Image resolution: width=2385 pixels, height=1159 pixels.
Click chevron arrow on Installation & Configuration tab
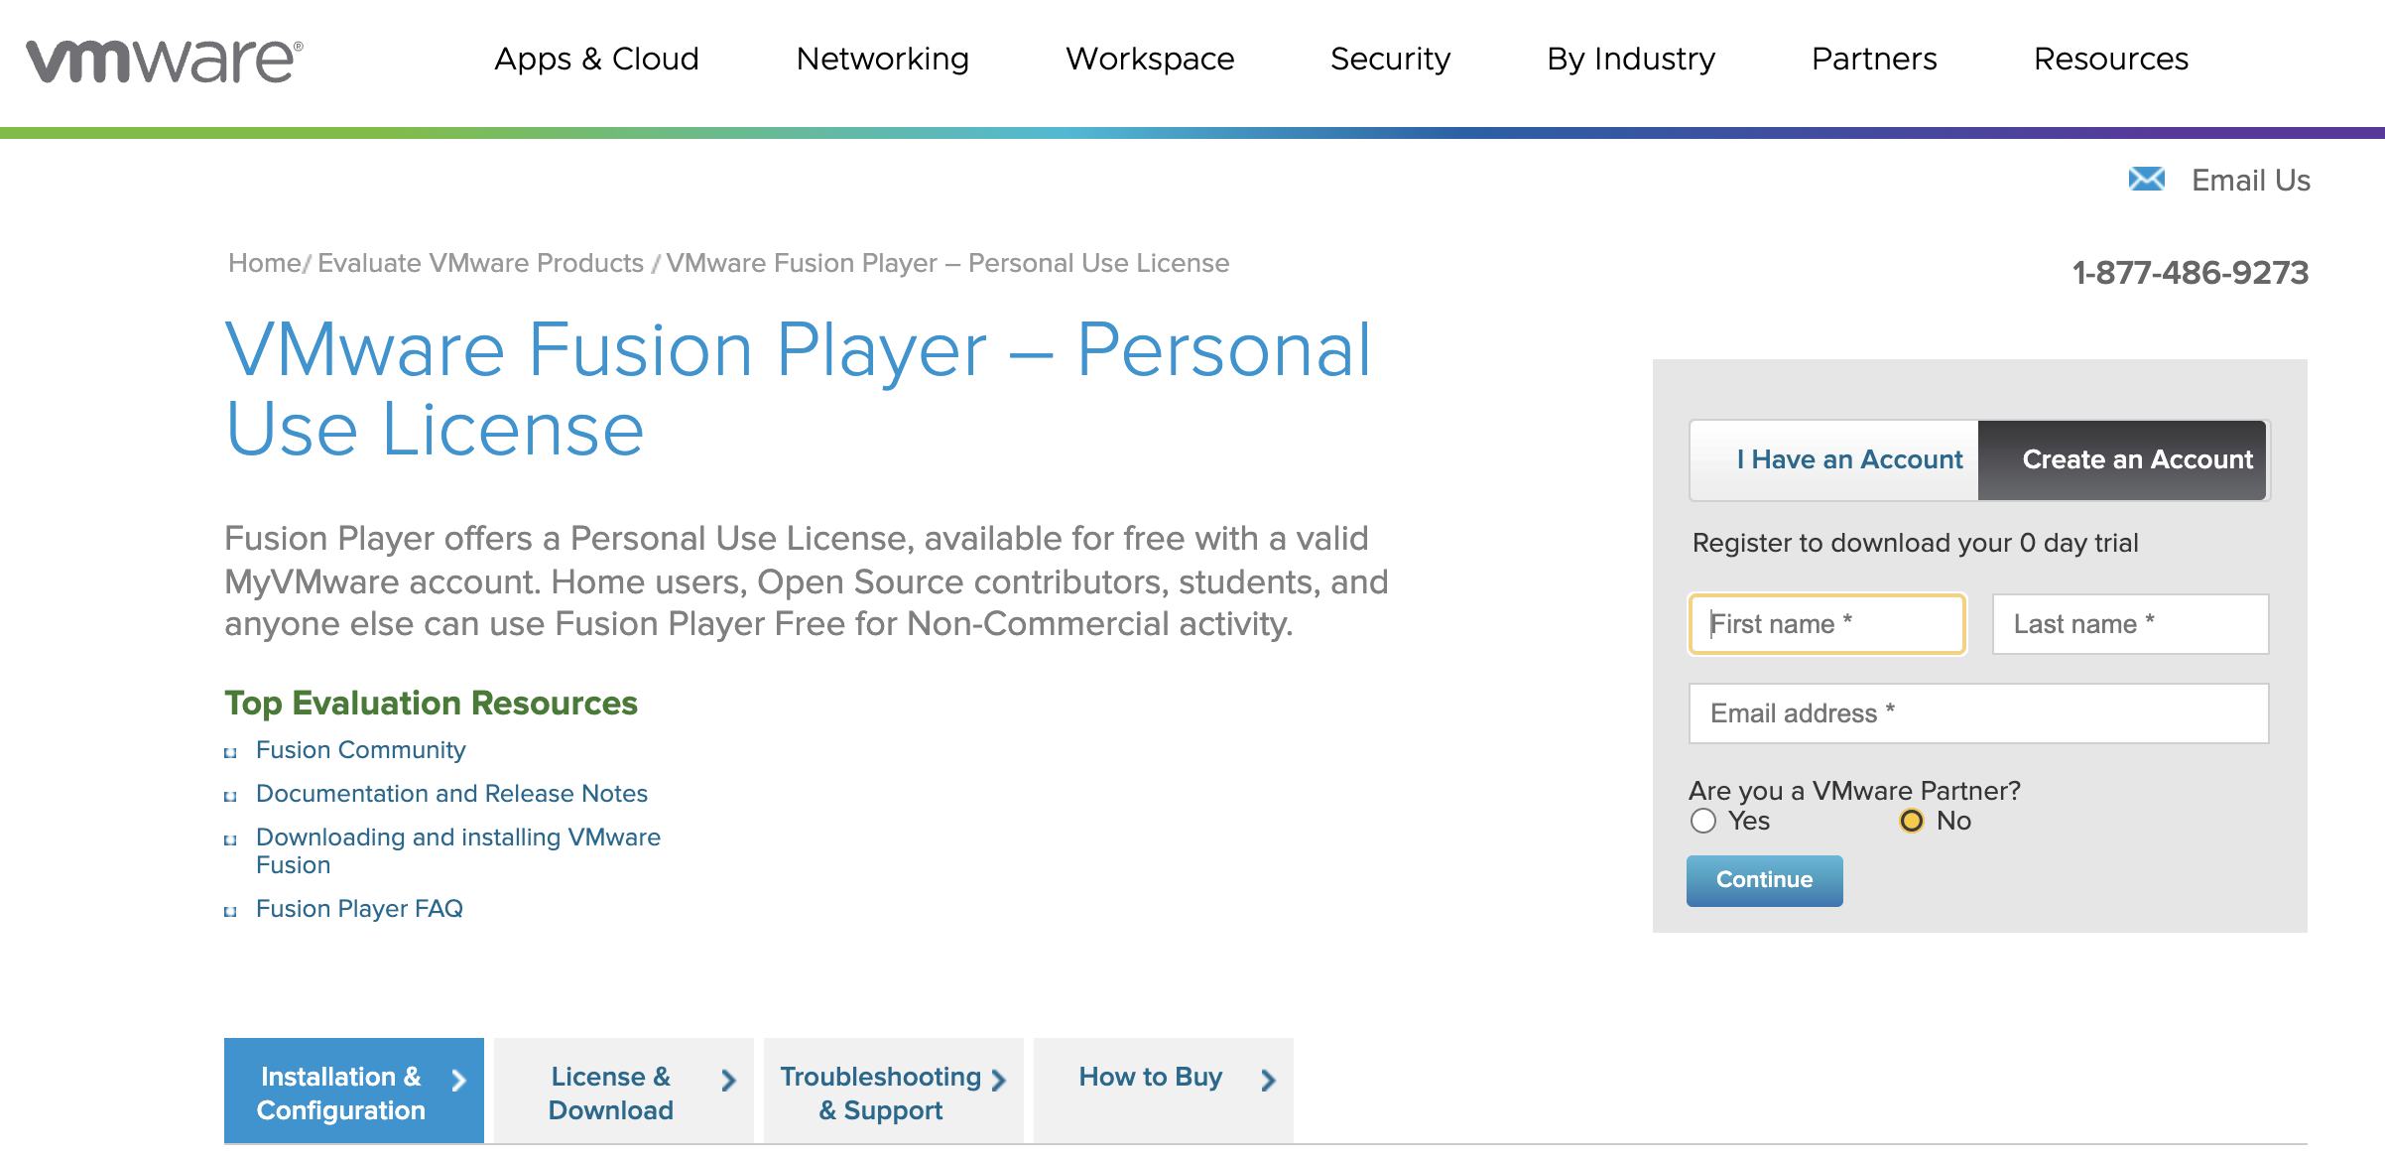click(x=458, y=1080)
